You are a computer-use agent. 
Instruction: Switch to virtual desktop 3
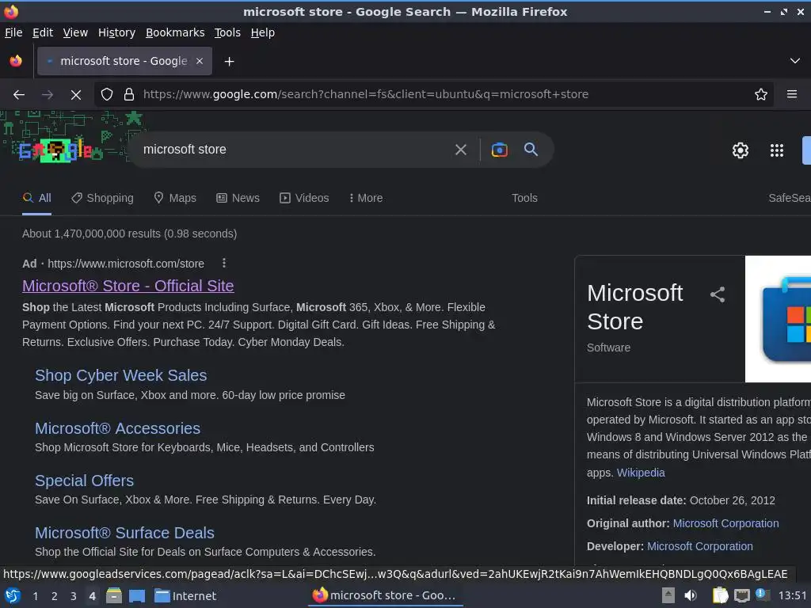coord(74,596)
